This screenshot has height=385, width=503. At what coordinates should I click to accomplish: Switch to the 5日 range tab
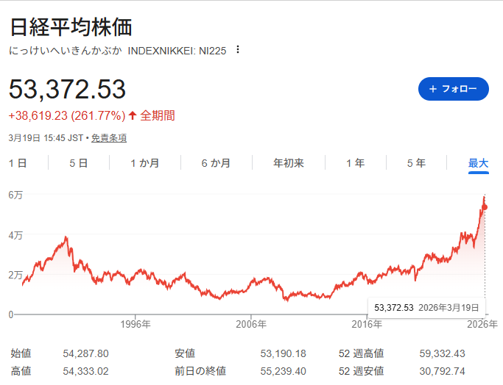[x=79, y=163]
